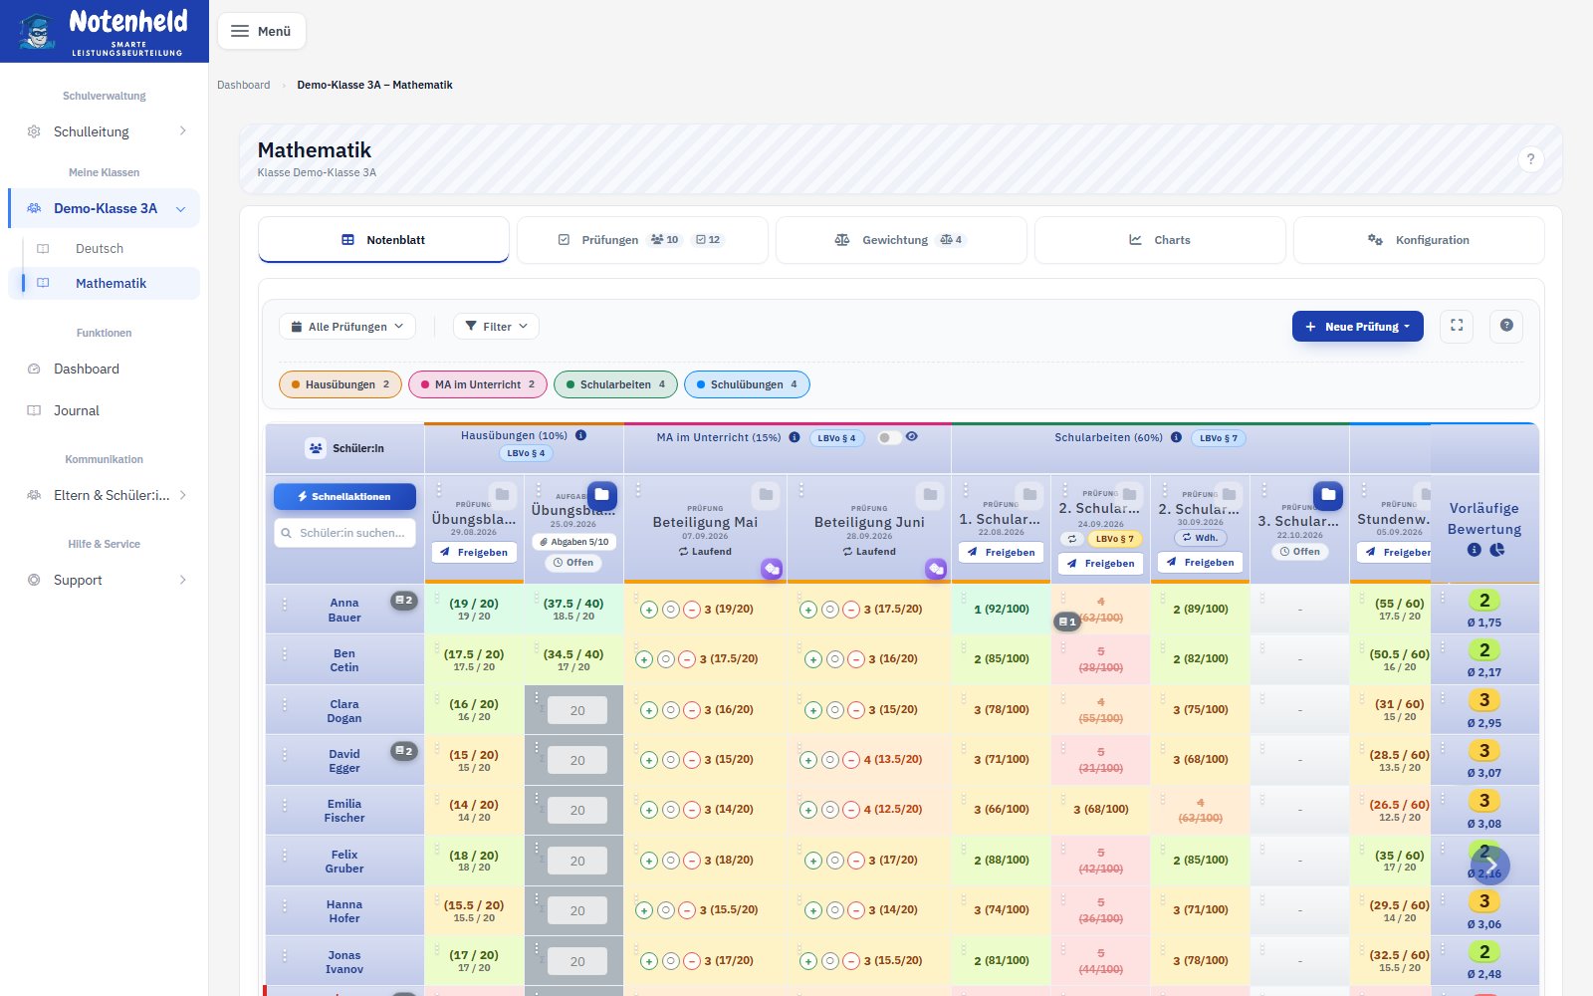The height and width of the screenshot is (996, 1593).
Task: Select the Schularbeiten green category chip
Action: tap(615, 384)
